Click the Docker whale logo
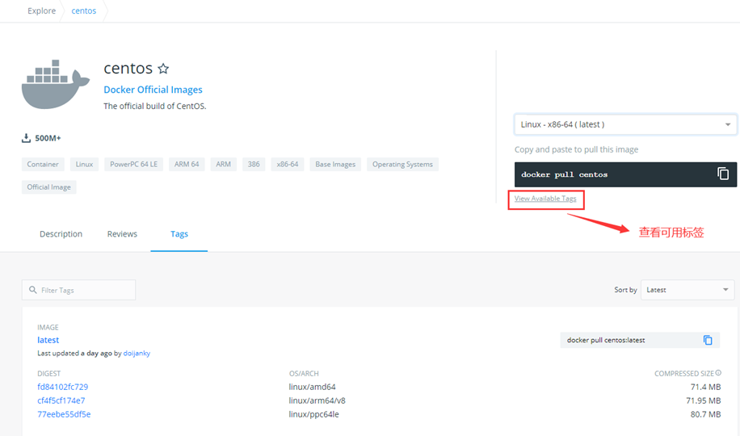The image size is (740, 436). [x=56, y=85]
